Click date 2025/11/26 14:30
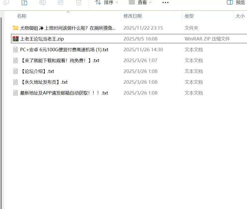 [x=143, y=50]
